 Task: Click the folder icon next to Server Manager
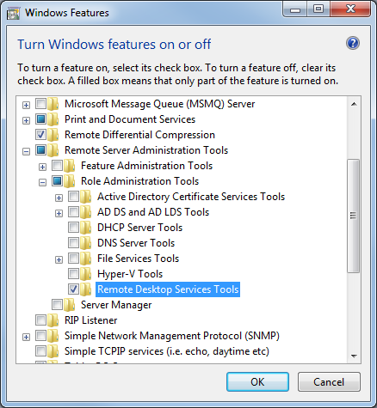69,305
